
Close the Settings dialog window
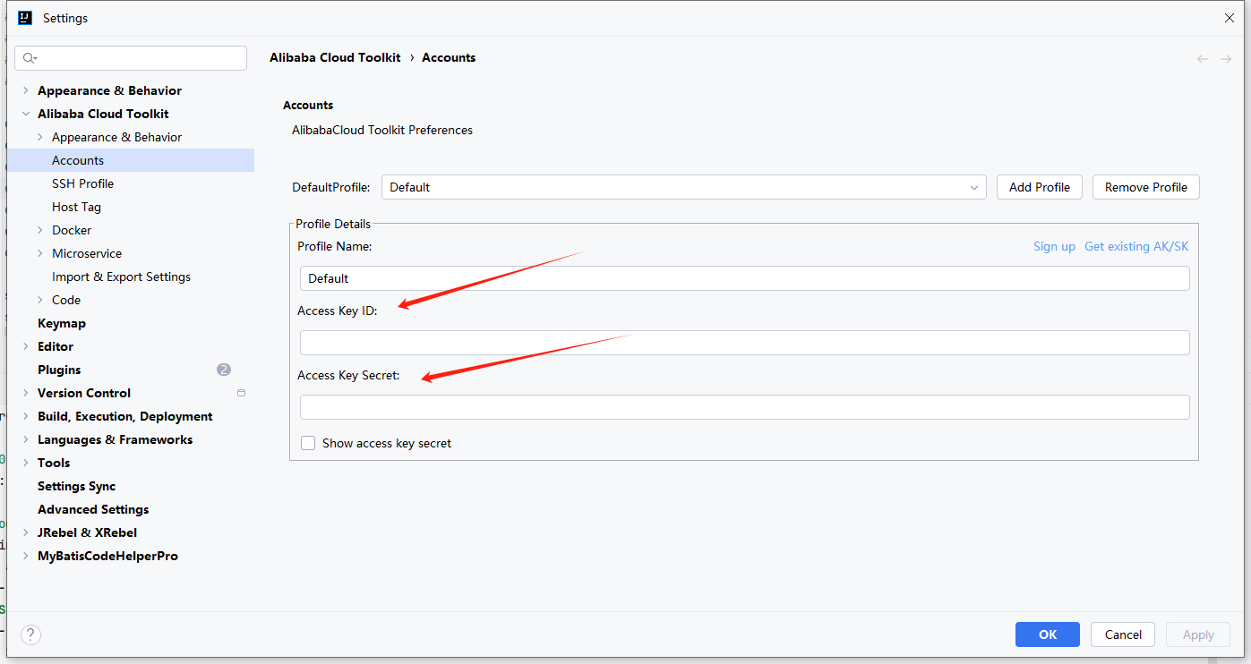pyautogui.click(x=1230, y=18)
